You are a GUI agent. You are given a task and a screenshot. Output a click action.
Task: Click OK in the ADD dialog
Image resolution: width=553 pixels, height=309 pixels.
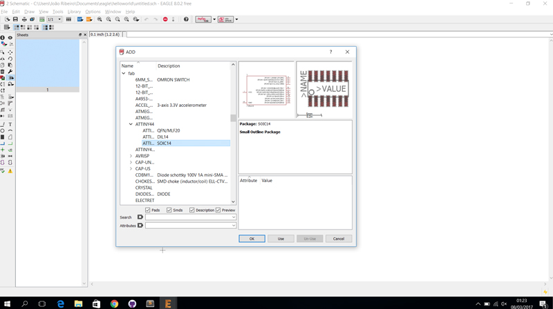[252, 239]
